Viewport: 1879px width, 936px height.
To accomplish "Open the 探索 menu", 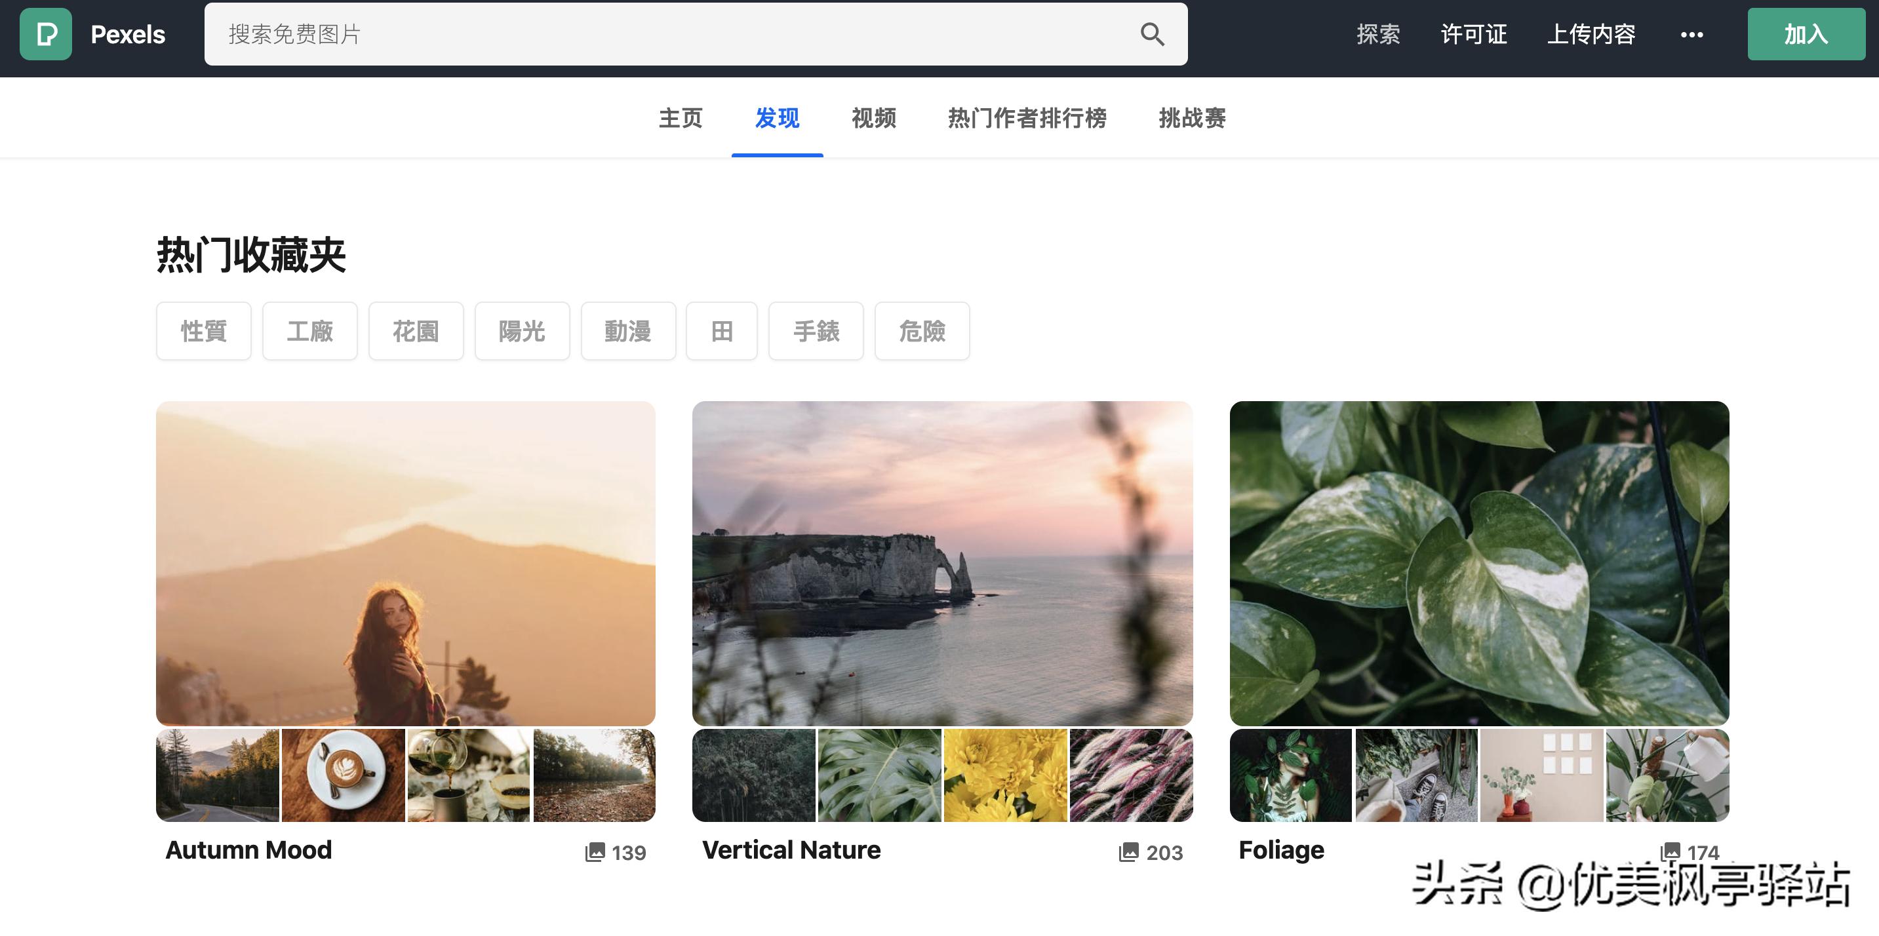I will (1378, 34).
